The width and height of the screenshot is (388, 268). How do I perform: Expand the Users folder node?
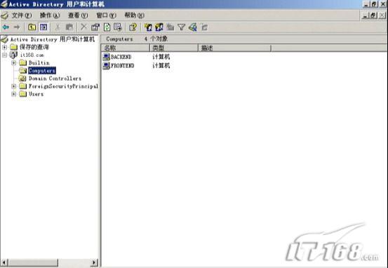click(14, 94)
